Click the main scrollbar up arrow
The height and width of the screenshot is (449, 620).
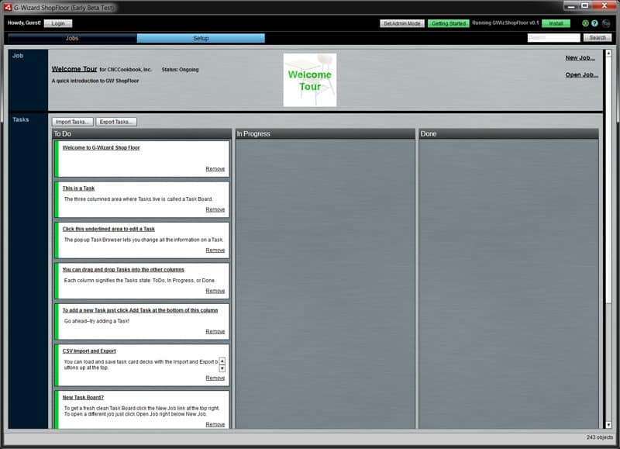[x=608, y=53]
